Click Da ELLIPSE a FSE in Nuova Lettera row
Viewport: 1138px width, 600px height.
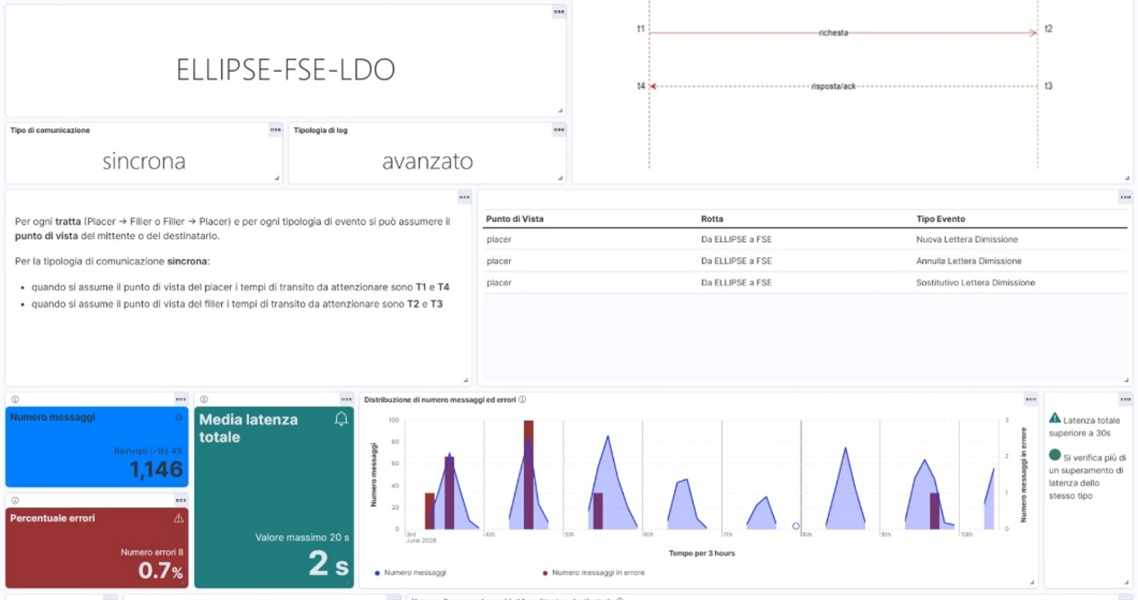736,239
